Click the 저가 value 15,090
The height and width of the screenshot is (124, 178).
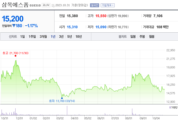[x=101, y=27]
